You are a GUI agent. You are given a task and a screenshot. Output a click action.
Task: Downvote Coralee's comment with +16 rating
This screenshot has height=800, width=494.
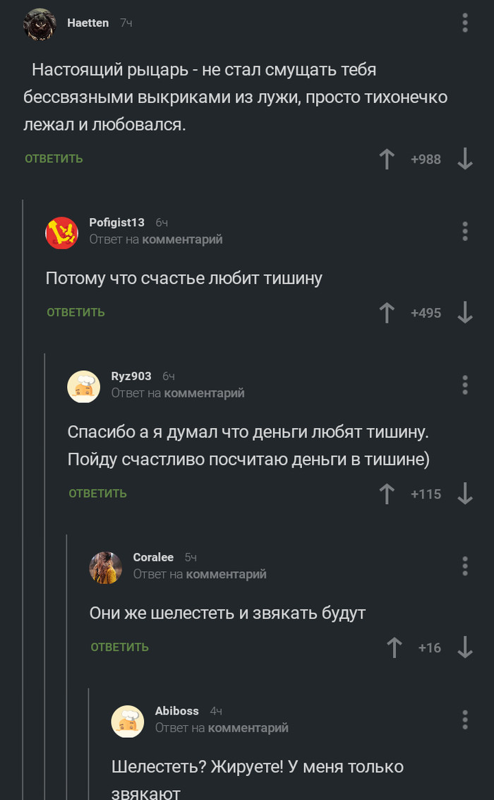coord(464,647)
